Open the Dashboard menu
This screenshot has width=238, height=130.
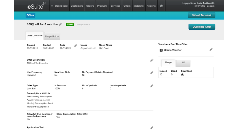pos(59,6)
